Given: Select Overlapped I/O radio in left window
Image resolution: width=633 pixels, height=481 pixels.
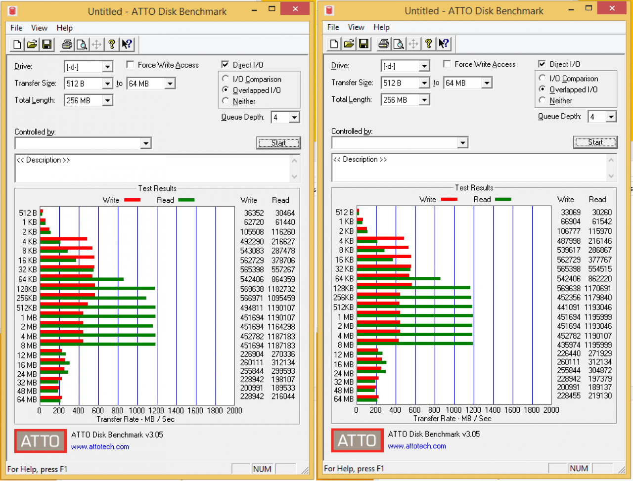Looking at the screenshot, I should pos(226,90).
